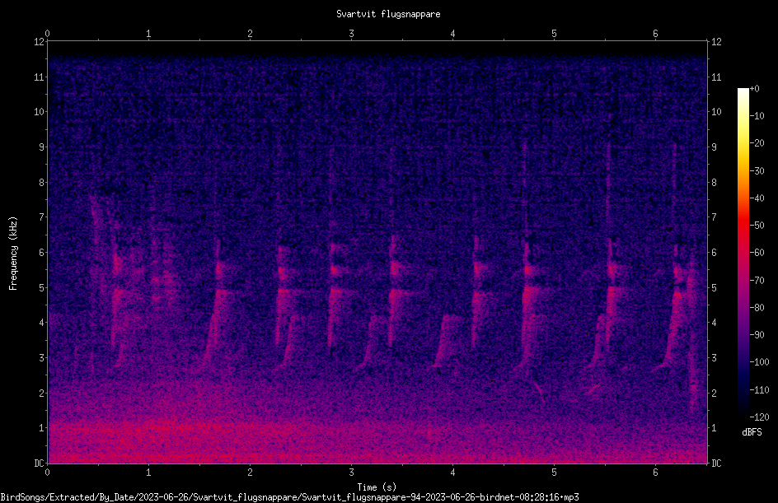Click '0' on the lower time axis
Image resolution: width=778 pixels, height=503 pixels.
pyautogui.click(x=47, y=473)
